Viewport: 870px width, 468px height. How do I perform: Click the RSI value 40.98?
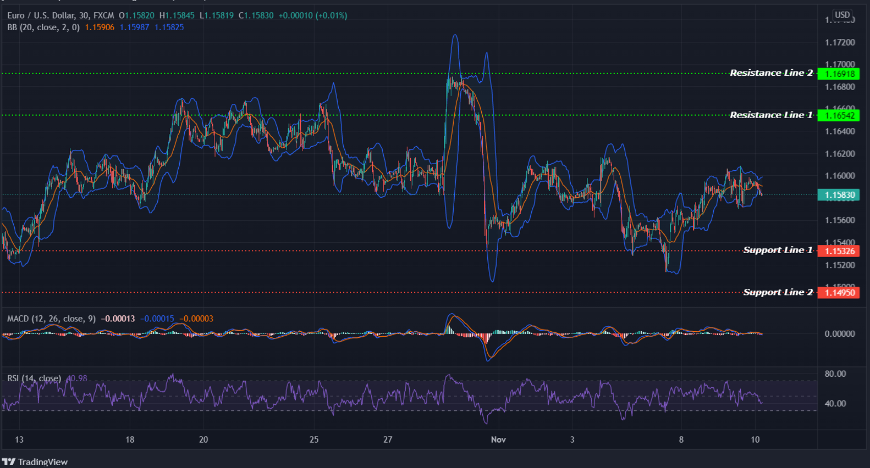(76, 378)
